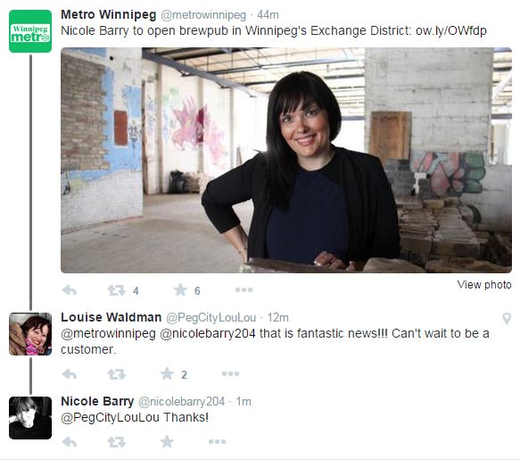Screen dimensions: 520x460
Task: Favorite the Metro Winnipeg tweet star
Action: pos(180,290)
